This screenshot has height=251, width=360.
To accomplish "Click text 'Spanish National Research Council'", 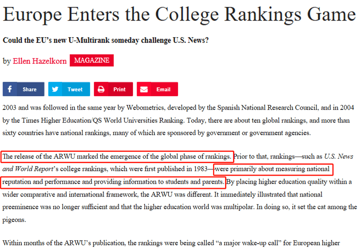I will (x=267, y=108).
